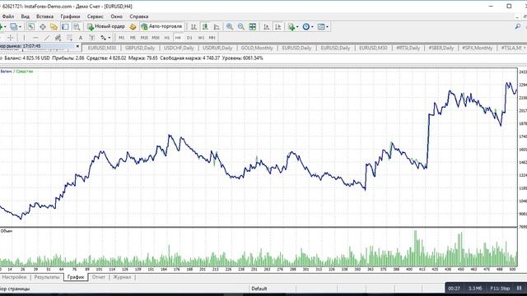
Task: Tile chart windows with the grid icon
Action: [x=253, y=26]
